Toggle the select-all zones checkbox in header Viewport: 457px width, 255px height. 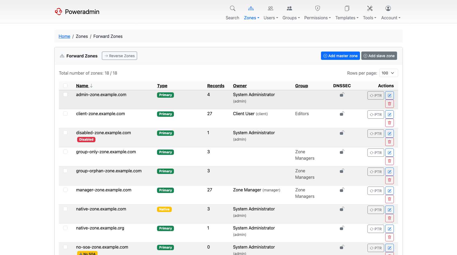(65, 86)
